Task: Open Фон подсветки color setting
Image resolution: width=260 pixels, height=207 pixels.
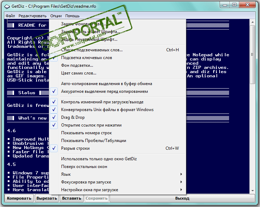Action: pyautogui.click(x=118, y=65)
